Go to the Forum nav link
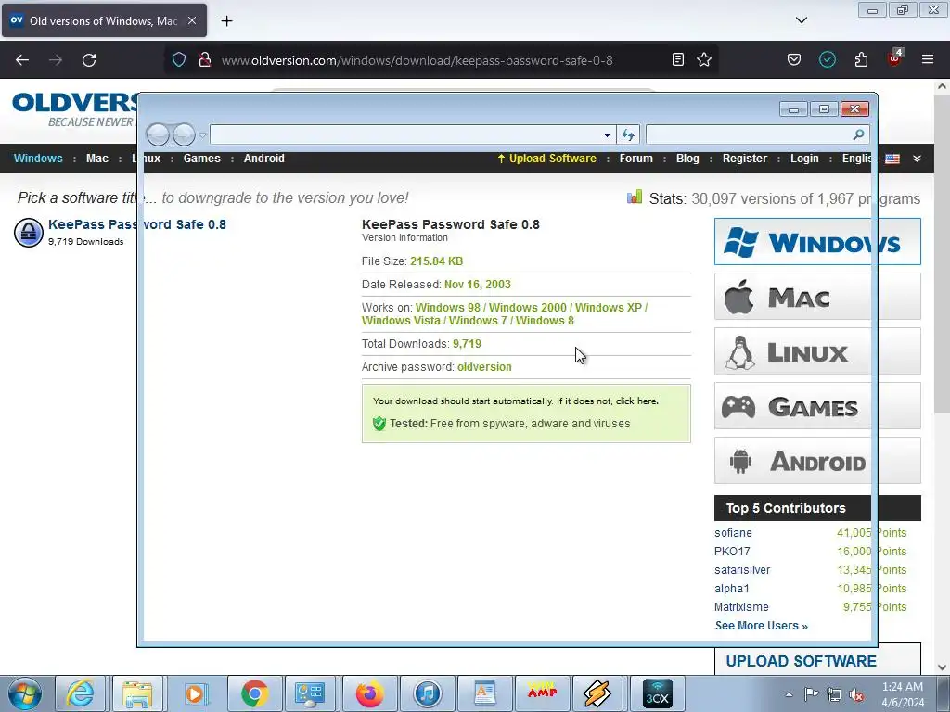This screenshot has height=712, width=950. tap(636, 159)
